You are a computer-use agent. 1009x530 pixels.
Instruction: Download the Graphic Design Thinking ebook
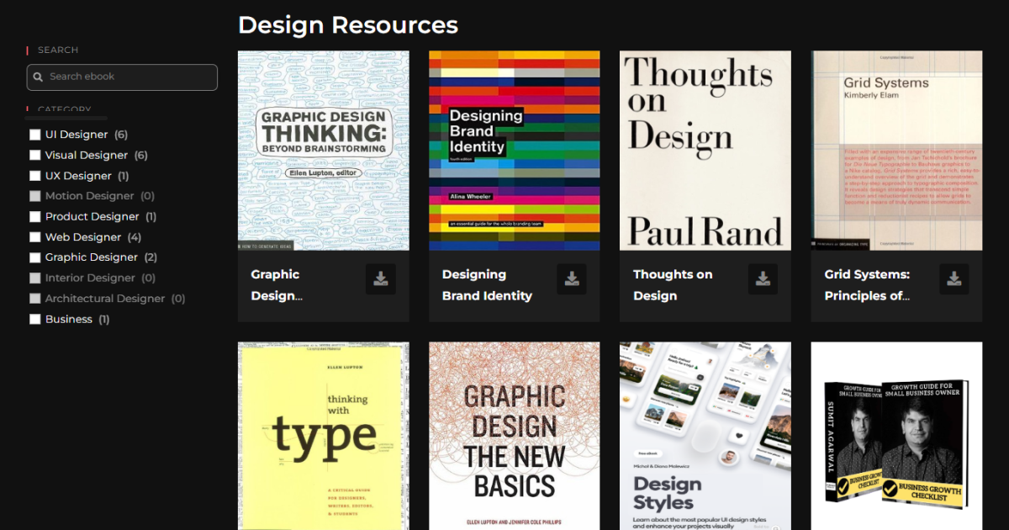(x=381, y=279)
